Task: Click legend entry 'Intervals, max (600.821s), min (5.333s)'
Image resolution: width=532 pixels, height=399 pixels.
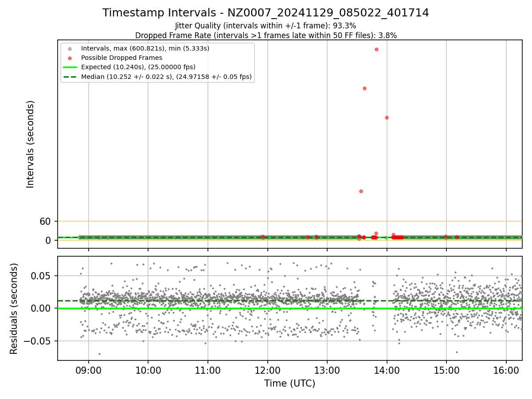Action: (x=145, y=48)
